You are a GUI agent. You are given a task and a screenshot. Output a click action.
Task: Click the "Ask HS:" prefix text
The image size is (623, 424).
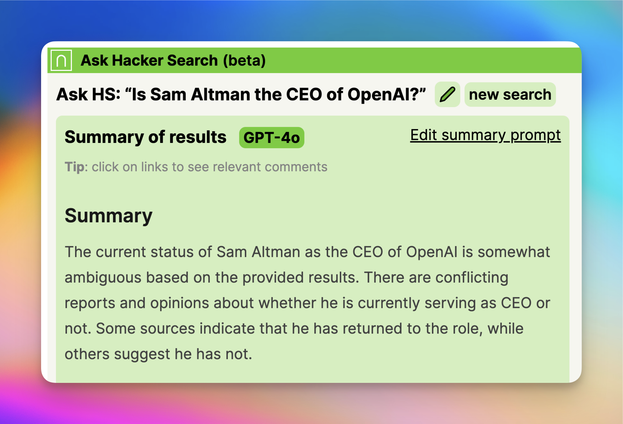(88, 95)
